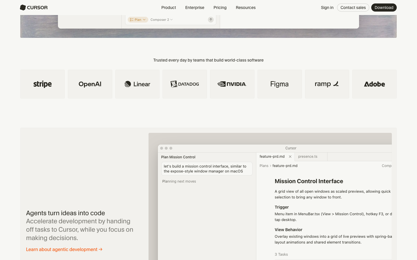Click the Planning next moves status text
This screenshot has width=417, height=260.
click(179, 181)
